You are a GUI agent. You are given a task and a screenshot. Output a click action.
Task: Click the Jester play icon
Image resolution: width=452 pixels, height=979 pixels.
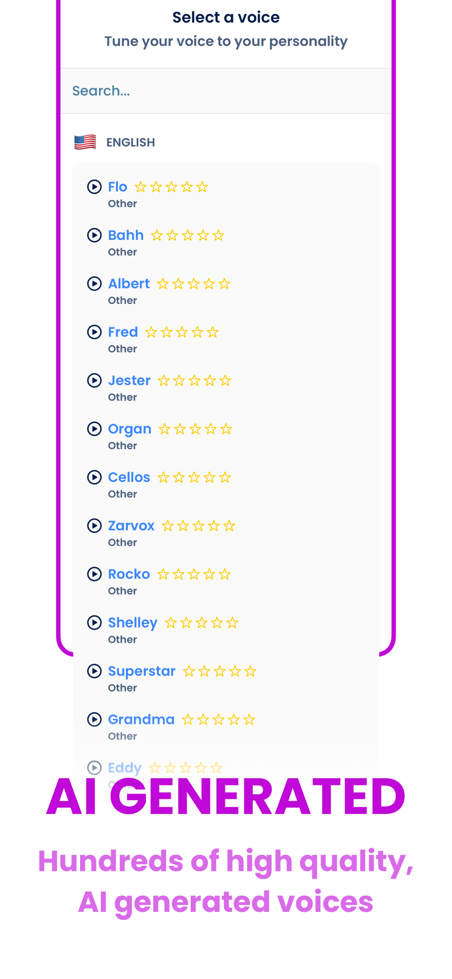[x=94, y=380]
